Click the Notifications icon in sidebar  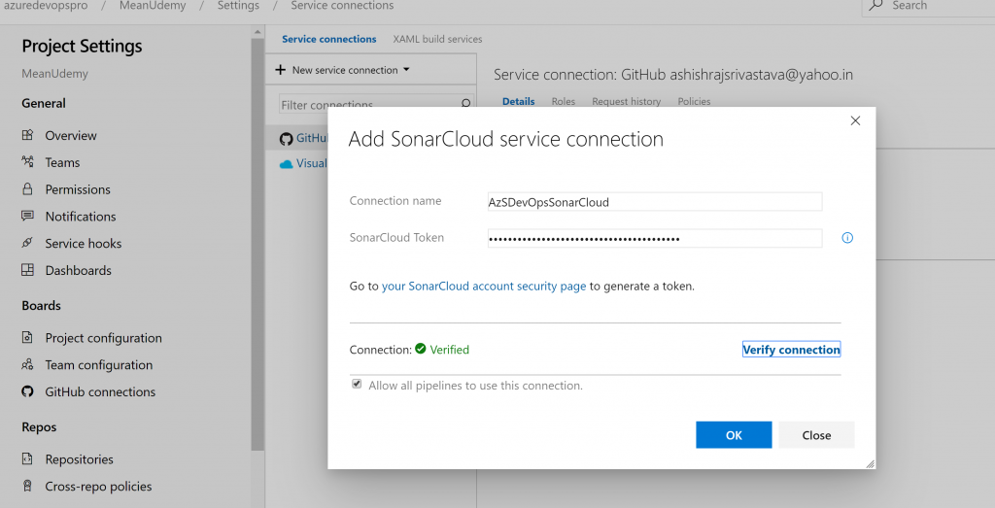[x=27, y=217]
